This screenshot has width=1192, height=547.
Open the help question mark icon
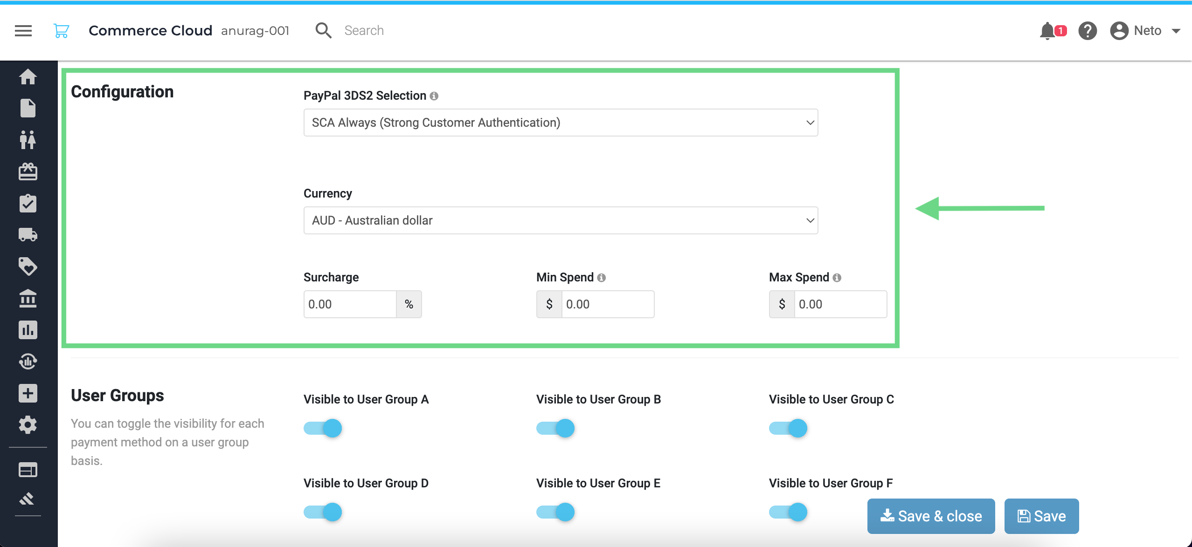(1088, 31)
